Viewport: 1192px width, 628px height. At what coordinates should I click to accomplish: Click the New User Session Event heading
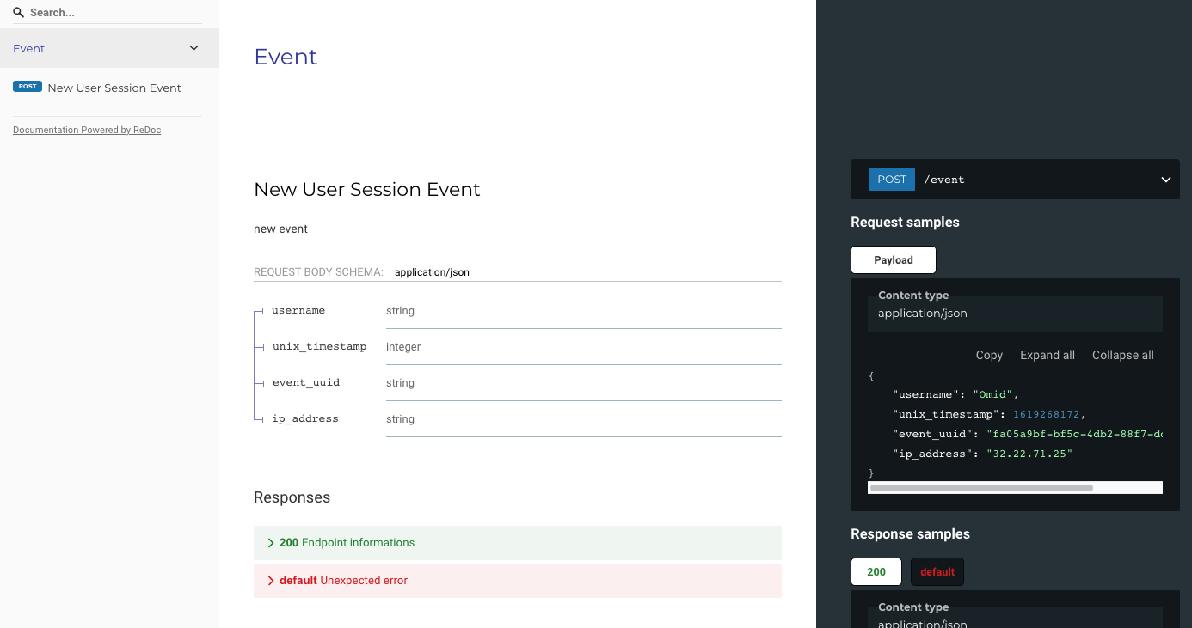pos(367,190)
